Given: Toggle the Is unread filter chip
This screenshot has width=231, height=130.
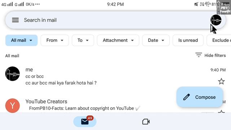Looking at the screenshot, I should tap(188, 40).
